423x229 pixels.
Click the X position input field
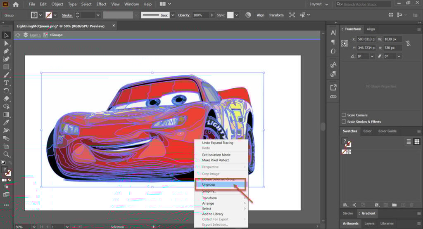click(x=366, y=39)
